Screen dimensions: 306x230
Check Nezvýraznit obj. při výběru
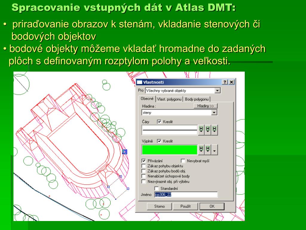coord(144,181)
